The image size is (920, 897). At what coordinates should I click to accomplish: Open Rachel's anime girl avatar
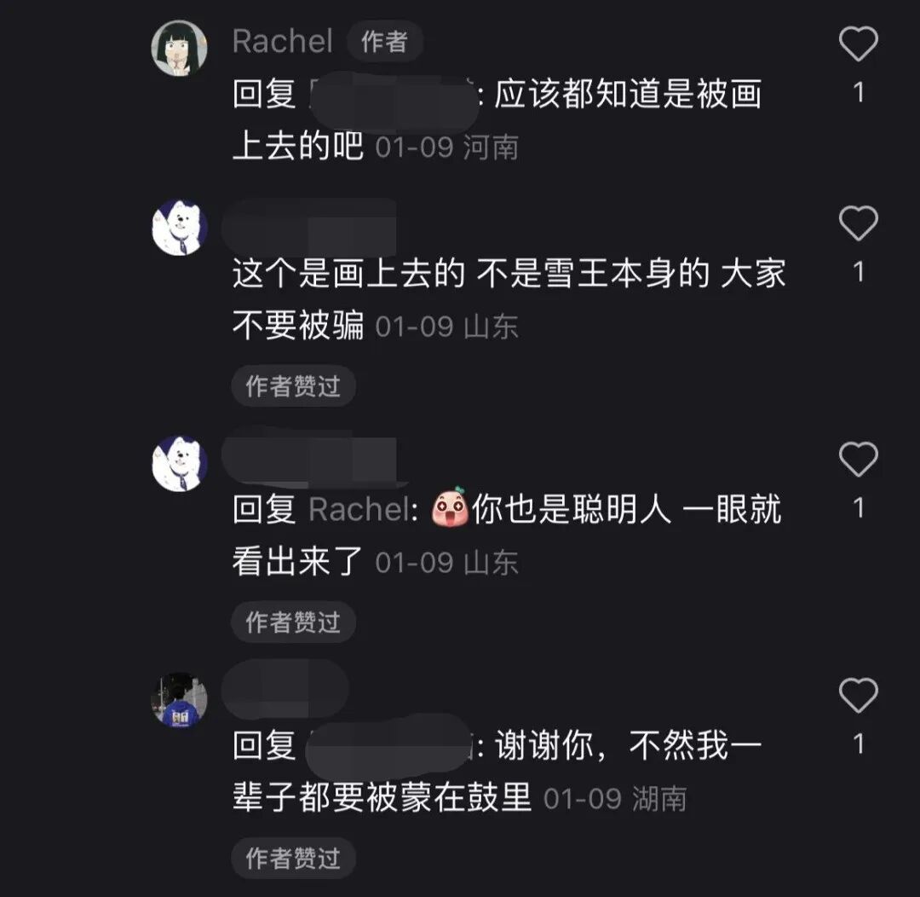click(x=180, y=48)
